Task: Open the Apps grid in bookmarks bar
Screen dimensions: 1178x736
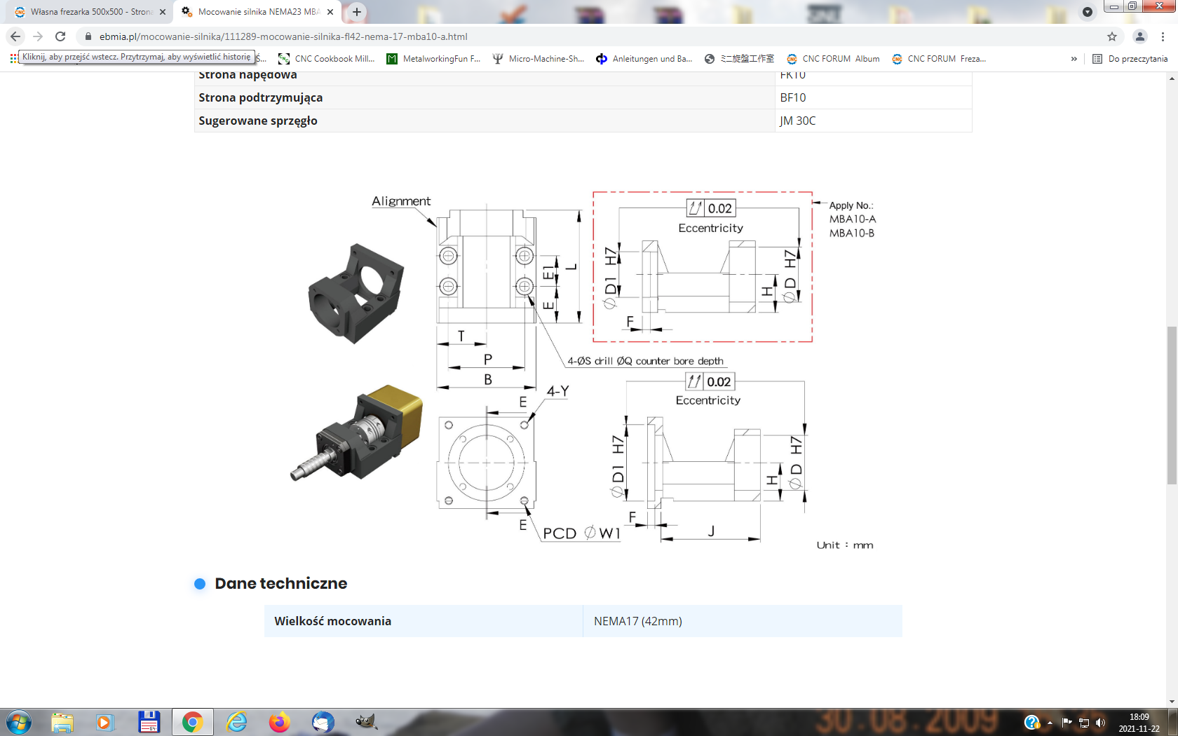Action: tap(13, 59)
